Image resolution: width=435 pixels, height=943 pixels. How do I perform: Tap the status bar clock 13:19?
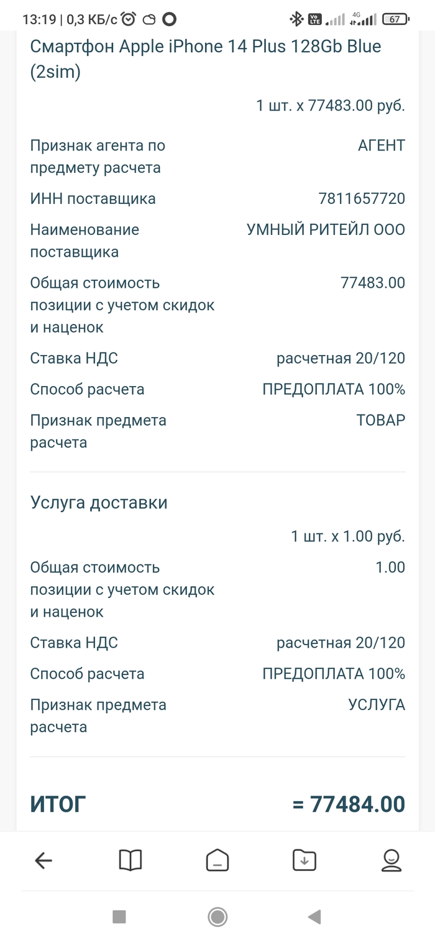39,19
